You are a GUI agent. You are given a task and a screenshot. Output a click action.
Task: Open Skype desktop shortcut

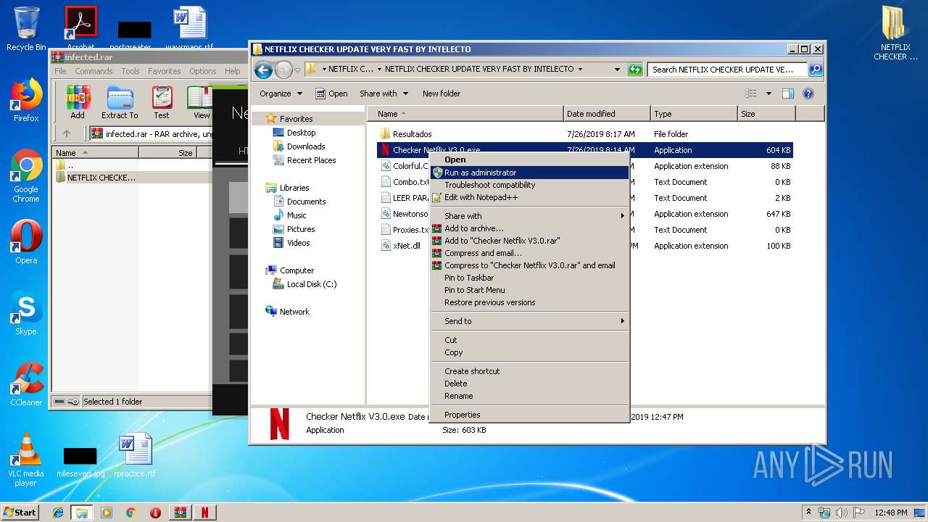pos(26,314)
